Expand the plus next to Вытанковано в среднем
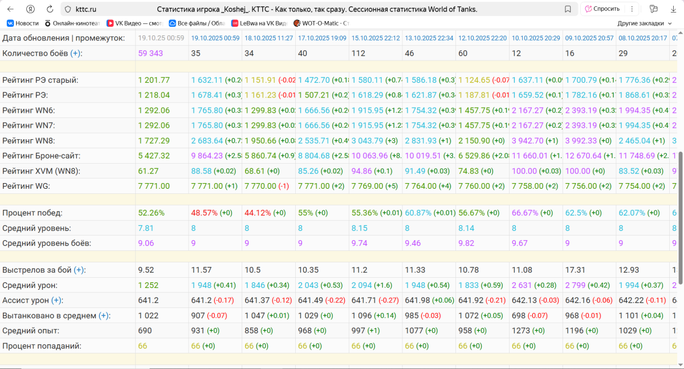This screenshot has width=684, height=369. pyautogui.click(x=103, y=315)
